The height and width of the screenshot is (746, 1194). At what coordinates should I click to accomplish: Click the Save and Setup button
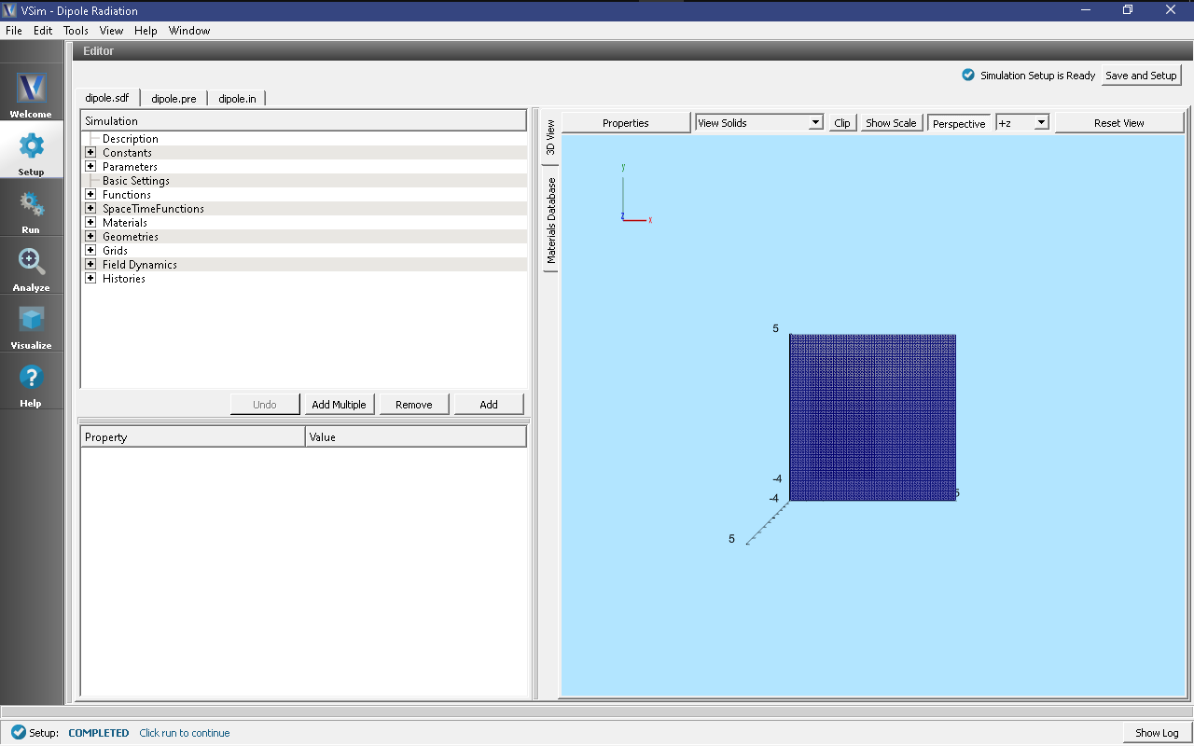tap(1141, 76)
